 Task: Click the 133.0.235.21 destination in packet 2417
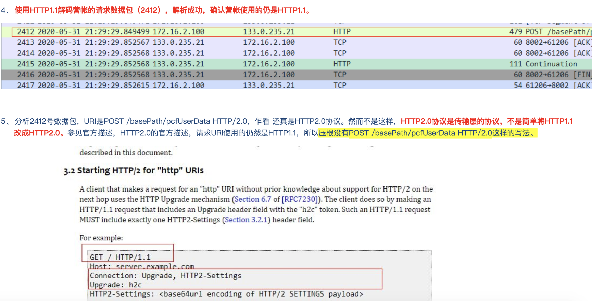(x=269, y=85)
